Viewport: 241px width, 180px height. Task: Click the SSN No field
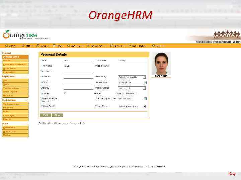point(78,77)
